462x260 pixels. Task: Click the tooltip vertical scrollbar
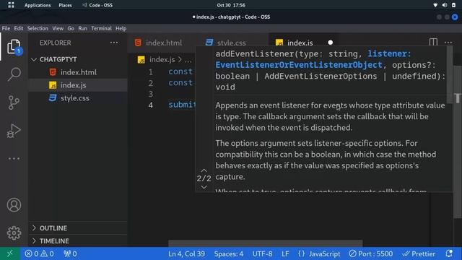click(x=449, y=74)
